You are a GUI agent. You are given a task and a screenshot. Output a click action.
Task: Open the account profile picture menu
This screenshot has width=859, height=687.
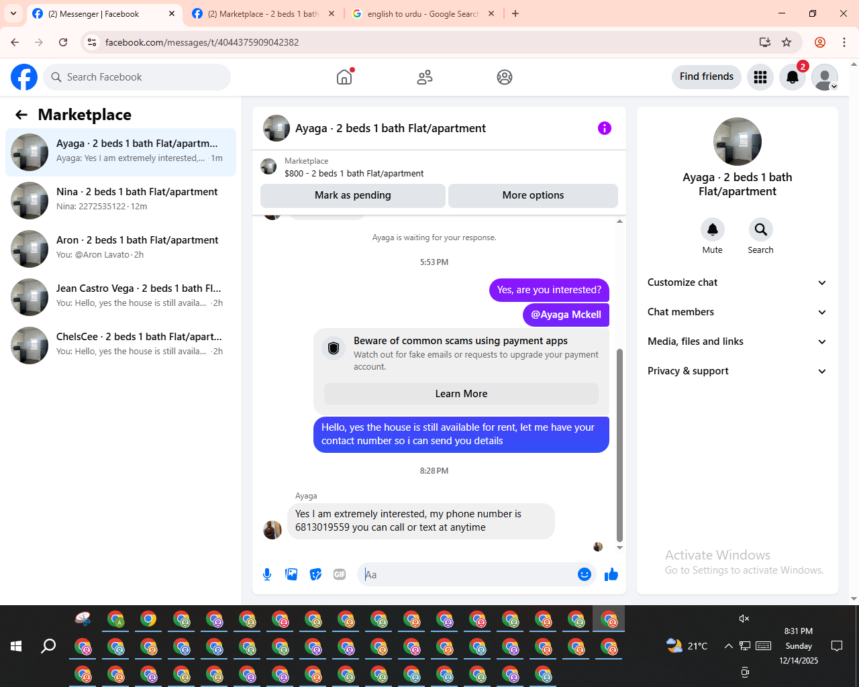click(x=825, y=77)
